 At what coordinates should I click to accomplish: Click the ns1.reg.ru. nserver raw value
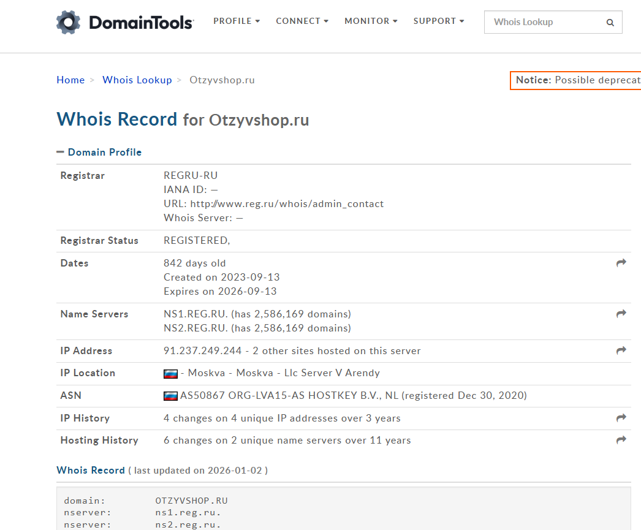188,512
